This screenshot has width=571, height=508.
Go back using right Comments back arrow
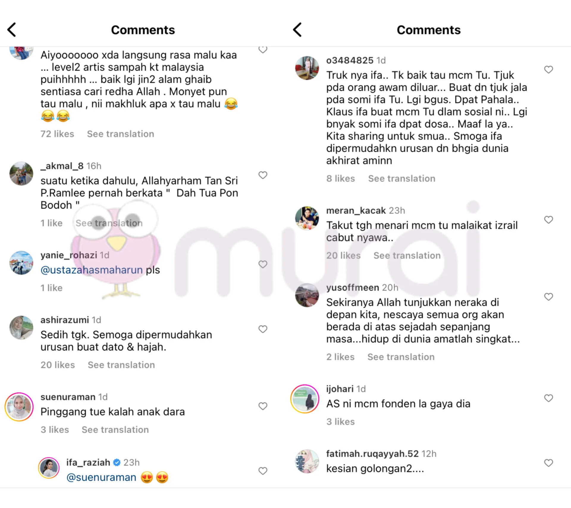tap(297, 30)
